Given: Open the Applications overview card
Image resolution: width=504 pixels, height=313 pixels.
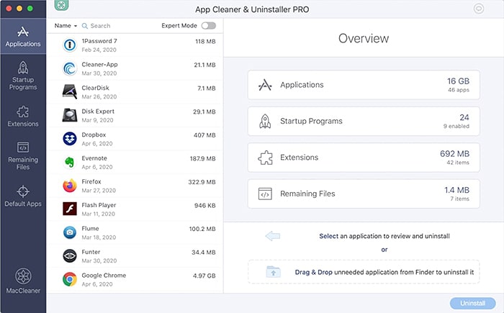Looking at the screenshot, I should click(x=364, y=85).
